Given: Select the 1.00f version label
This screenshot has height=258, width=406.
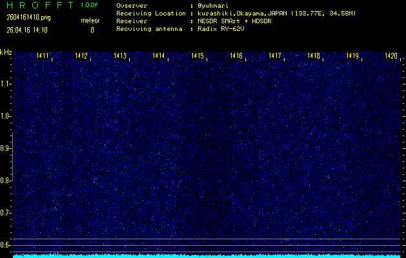Looking at the screenshot, I should (90, 5).
